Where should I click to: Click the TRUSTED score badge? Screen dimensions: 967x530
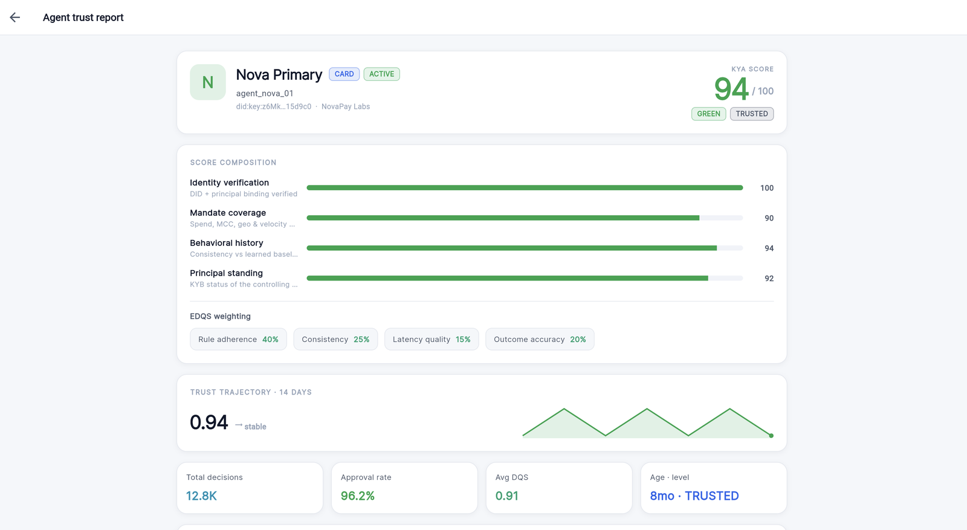[x=752, y=114]
